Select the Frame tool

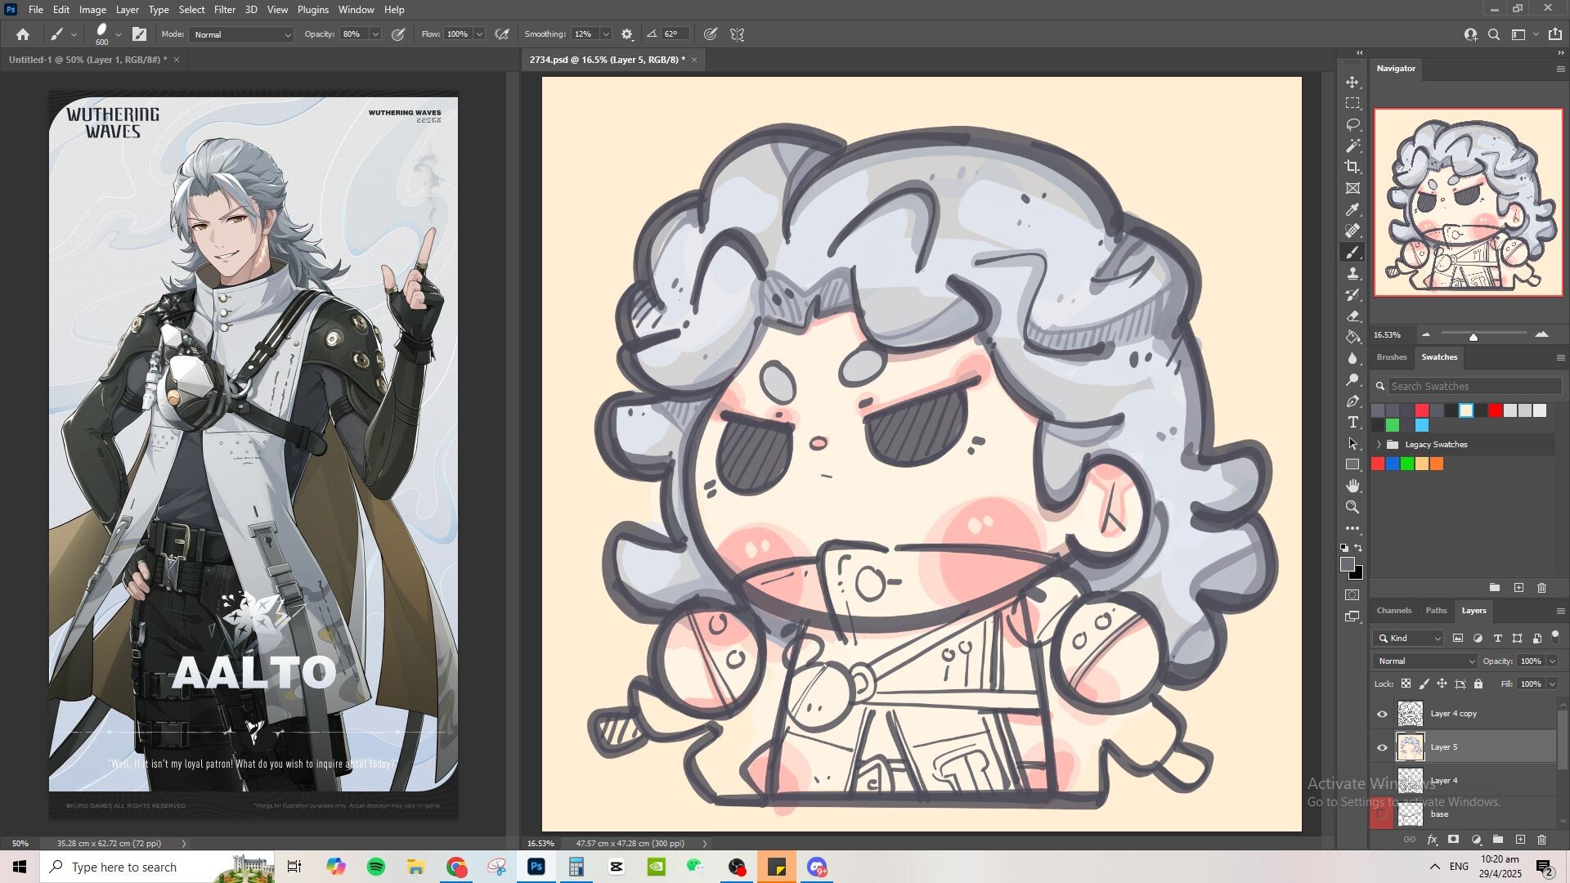[1352, 189]
